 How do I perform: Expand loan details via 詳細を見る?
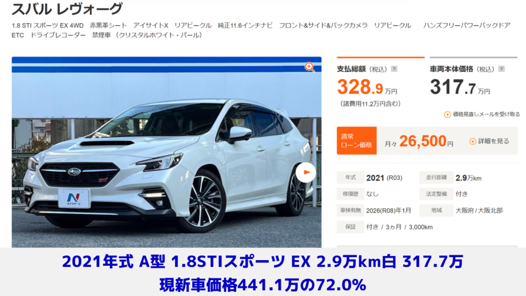490,141
